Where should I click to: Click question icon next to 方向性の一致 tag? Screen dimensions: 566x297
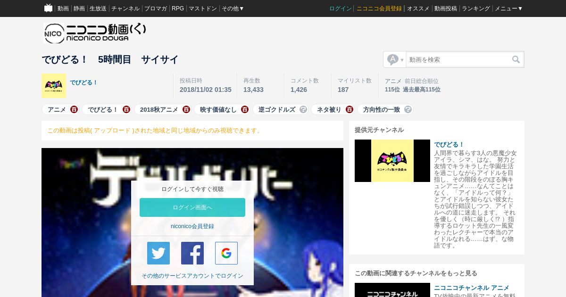tap(408, 109)
